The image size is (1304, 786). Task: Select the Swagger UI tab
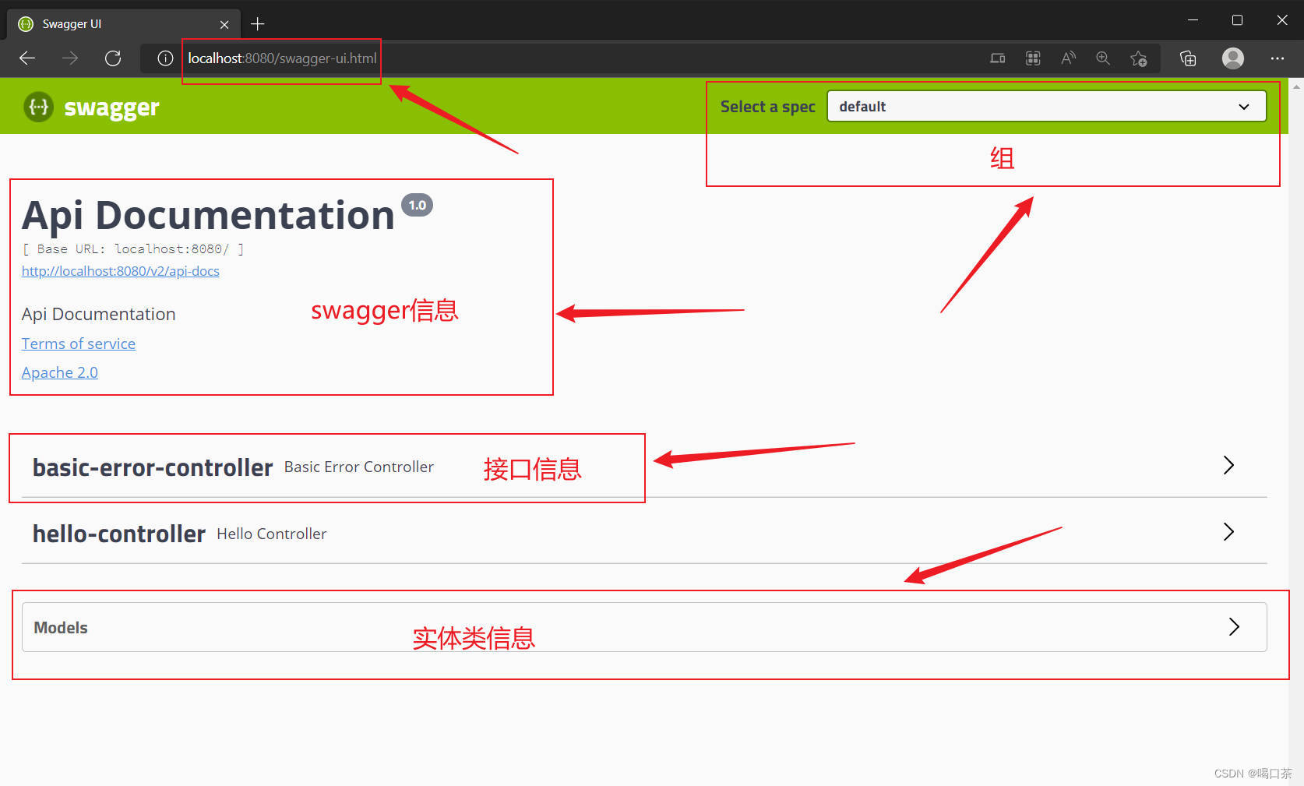pos(125,24)
